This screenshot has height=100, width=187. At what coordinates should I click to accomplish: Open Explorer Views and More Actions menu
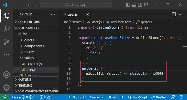coord(53,14)
